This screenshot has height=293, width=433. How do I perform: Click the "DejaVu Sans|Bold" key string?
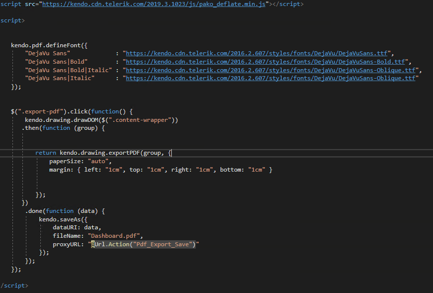(56, 62)
